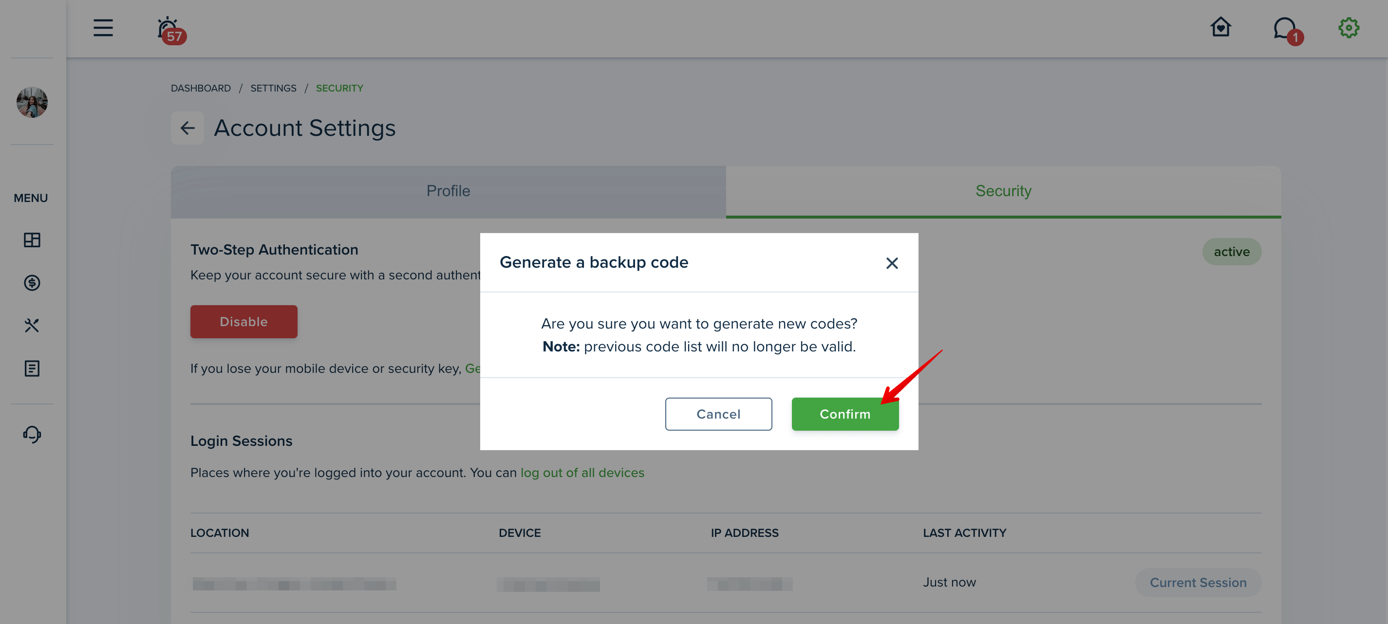Click the user profile avatar
This screenshot has height=624, width=1388.
coord(32,102)
